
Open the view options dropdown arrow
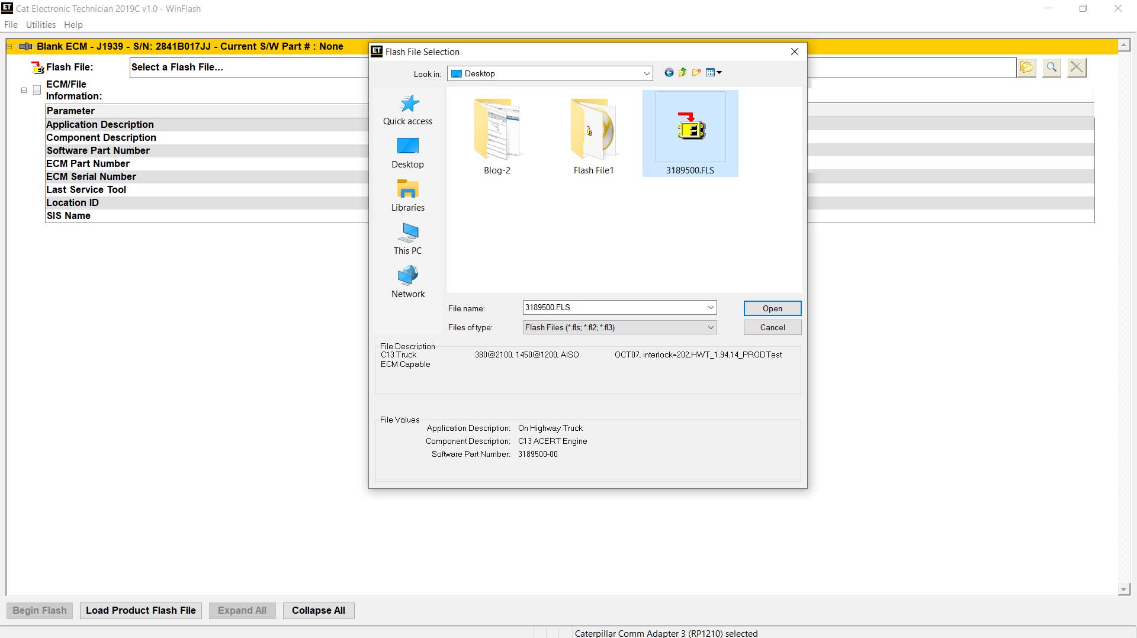pos(718,72)
